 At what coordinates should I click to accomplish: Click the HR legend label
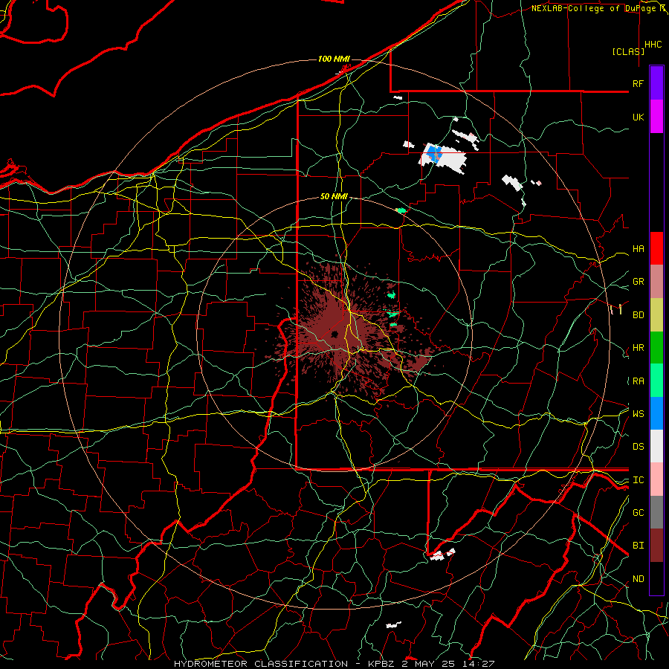point(638,348)
